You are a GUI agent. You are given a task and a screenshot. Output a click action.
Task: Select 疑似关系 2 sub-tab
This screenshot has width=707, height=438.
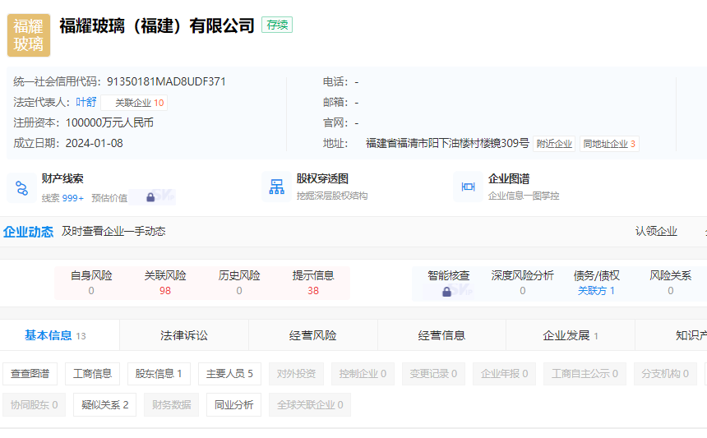[104, 404]
